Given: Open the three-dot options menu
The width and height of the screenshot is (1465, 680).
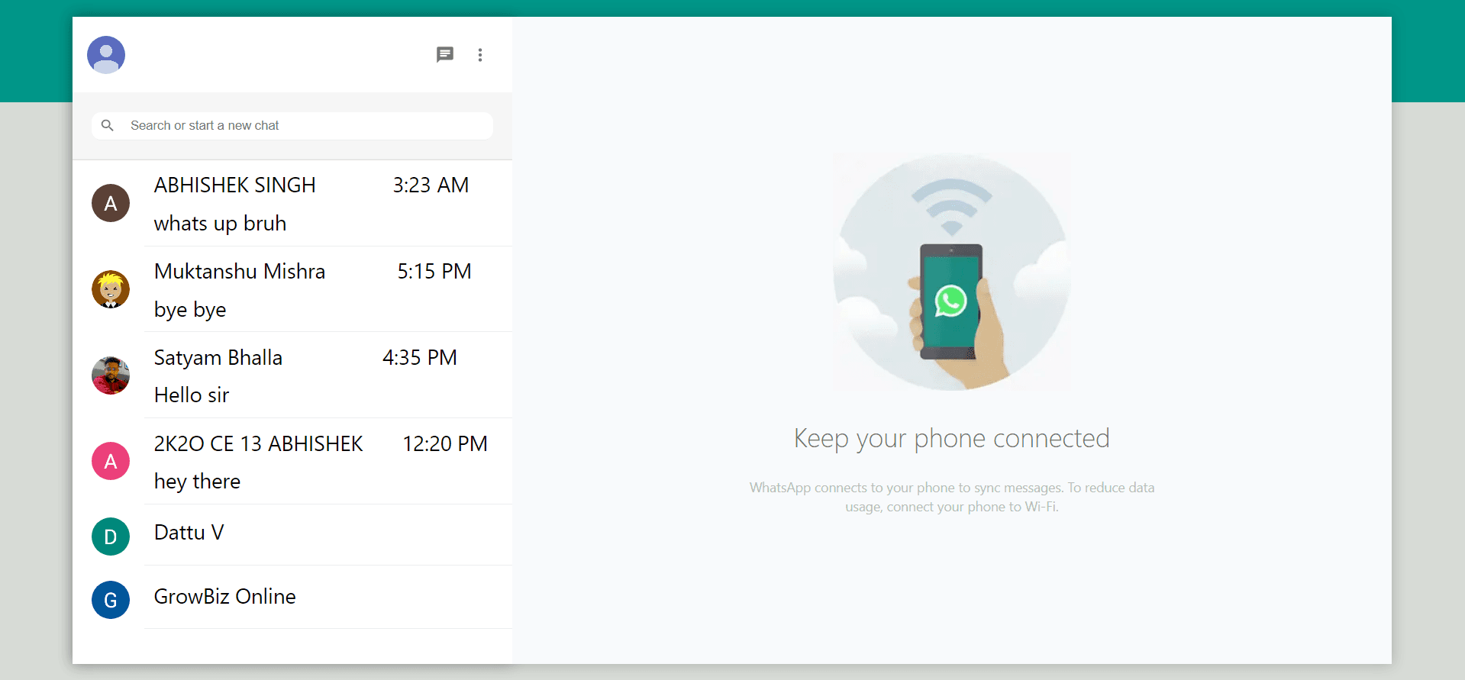Looking at the screenshot, I should (x=480, y=55).
